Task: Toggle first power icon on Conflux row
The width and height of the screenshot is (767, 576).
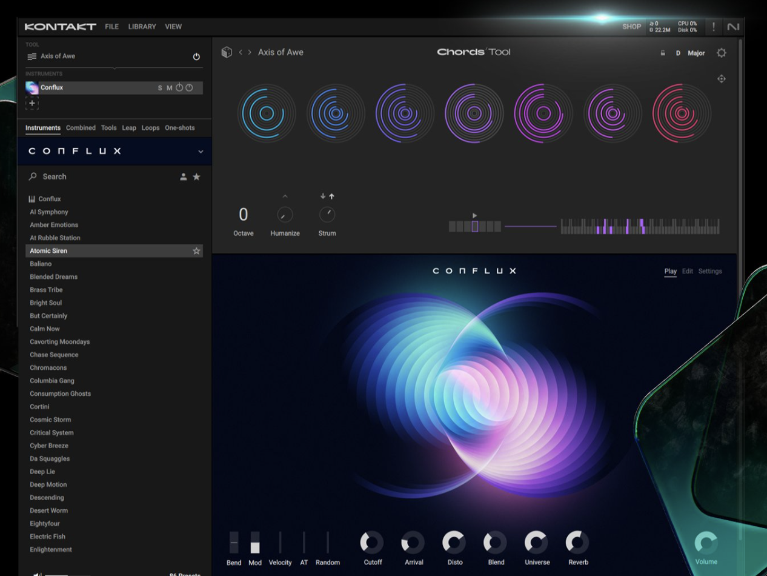Action: click(x=179, y=88)
